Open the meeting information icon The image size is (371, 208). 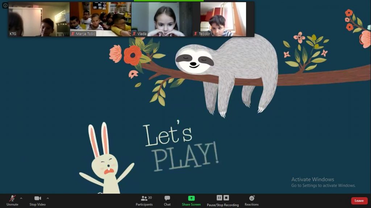[x=5, y=5]
